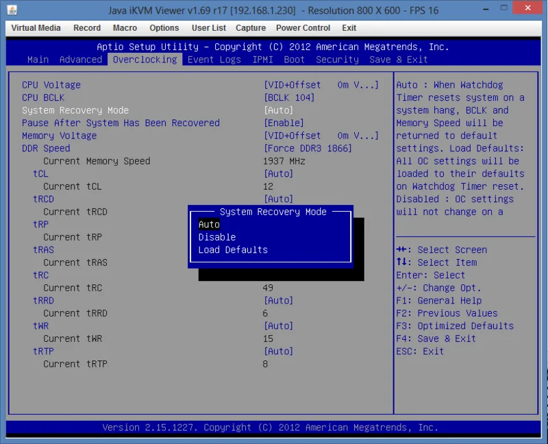548x444 pixels.
Task: Choose Load Defaults in recovery popup
Action: pos(233,250)
